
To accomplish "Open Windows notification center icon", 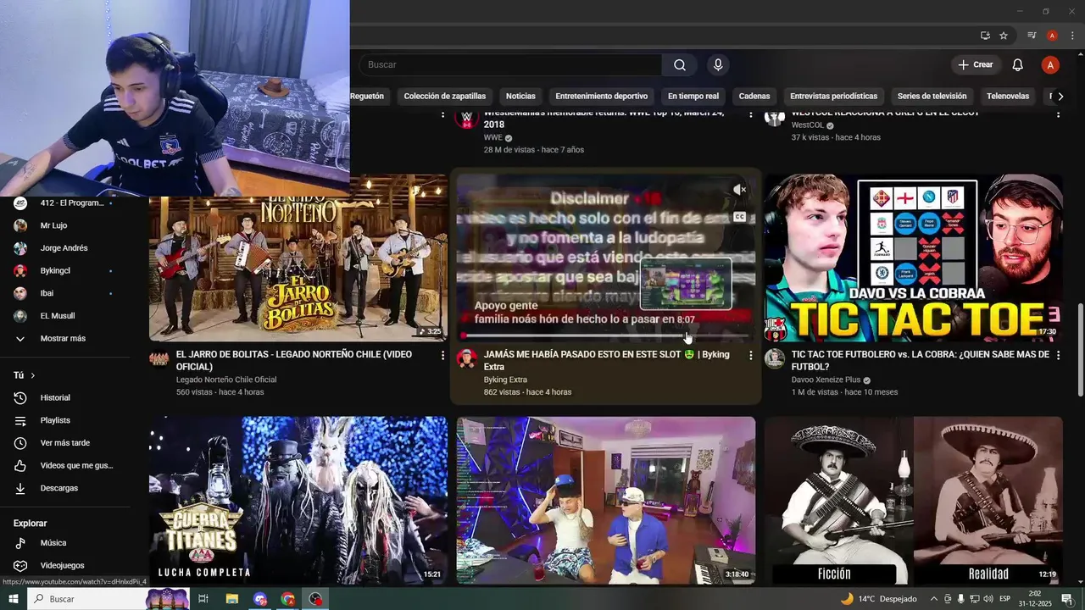I will (x=1067, y=599).
